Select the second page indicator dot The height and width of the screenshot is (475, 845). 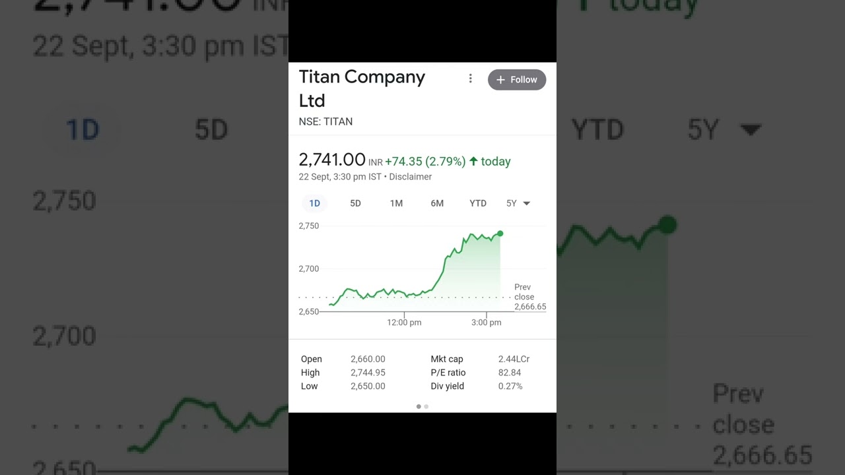426,406
